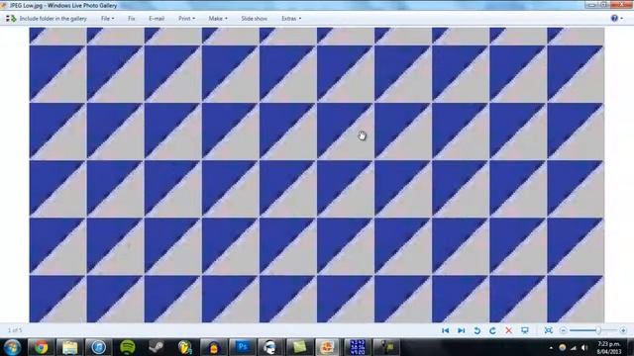
Task: Start the Slide show
Action: tap(254, 19)
